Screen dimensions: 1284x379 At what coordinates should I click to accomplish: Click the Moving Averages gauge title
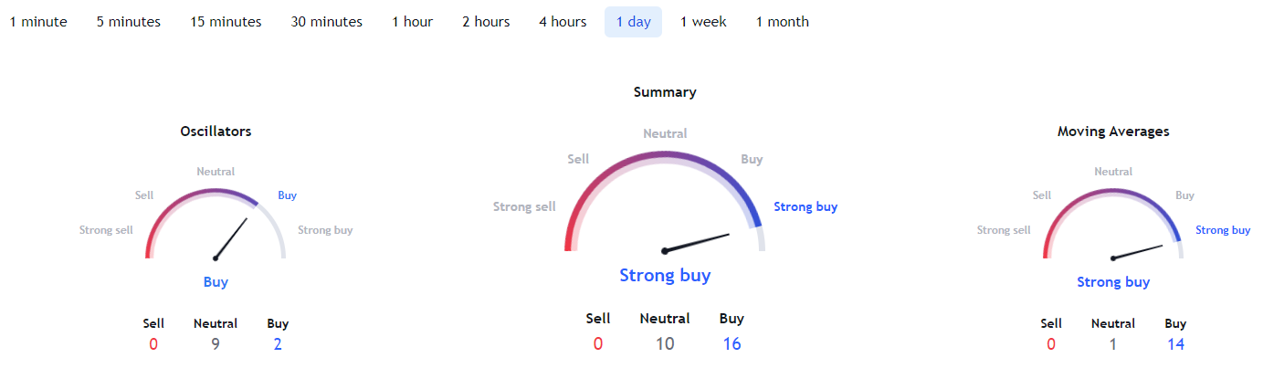coord(1113,132)
